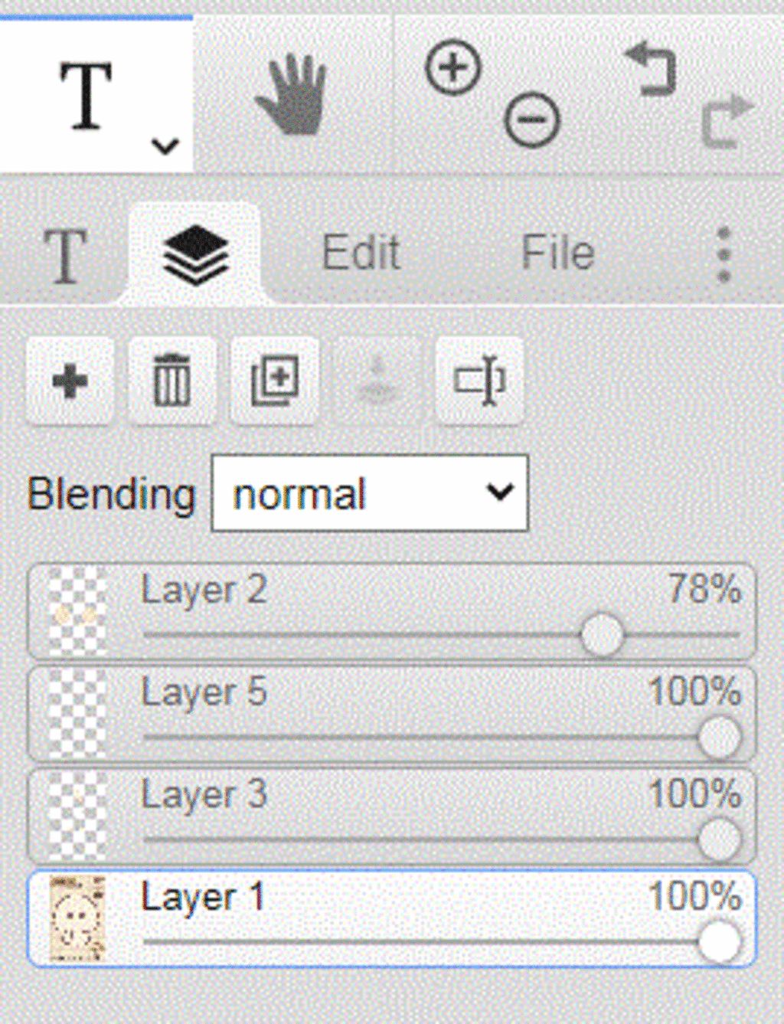Select the Text tool in the toolbar
Image resolution: width=784 pixels, height=1024 pixels.
coord(86,95)
